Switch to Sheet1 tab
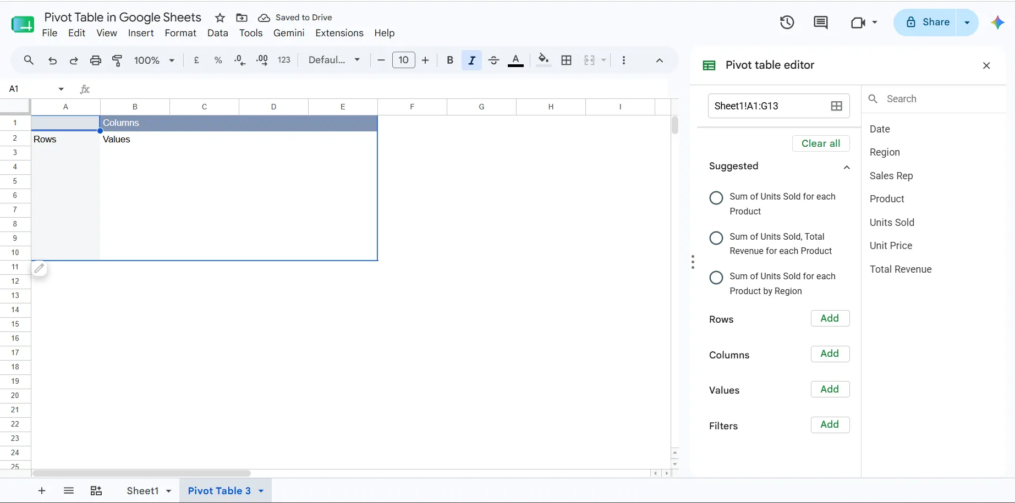Viewport: 1015px width, 503px height. tap(142, 491)
